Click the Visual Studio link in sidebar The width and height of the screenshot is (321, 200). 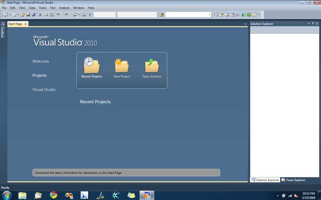(x=44, y=90)
